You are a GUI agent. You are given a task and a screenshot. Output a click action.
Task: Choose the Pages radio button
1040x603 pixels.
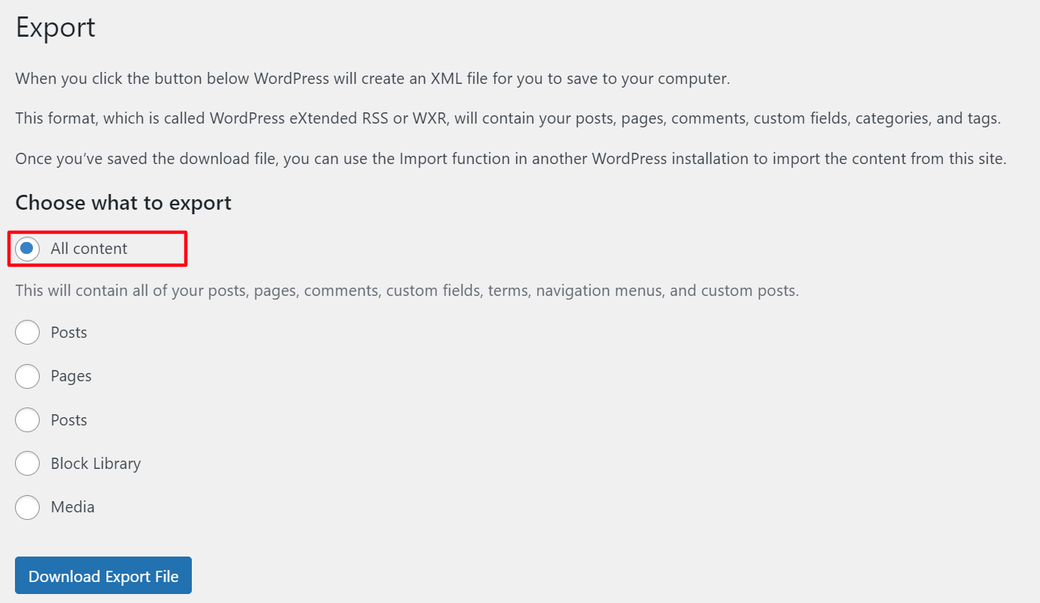click(28, 376)
